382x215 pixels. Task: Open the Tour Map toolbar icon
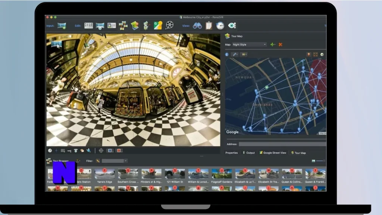click(x=135, y=26)
